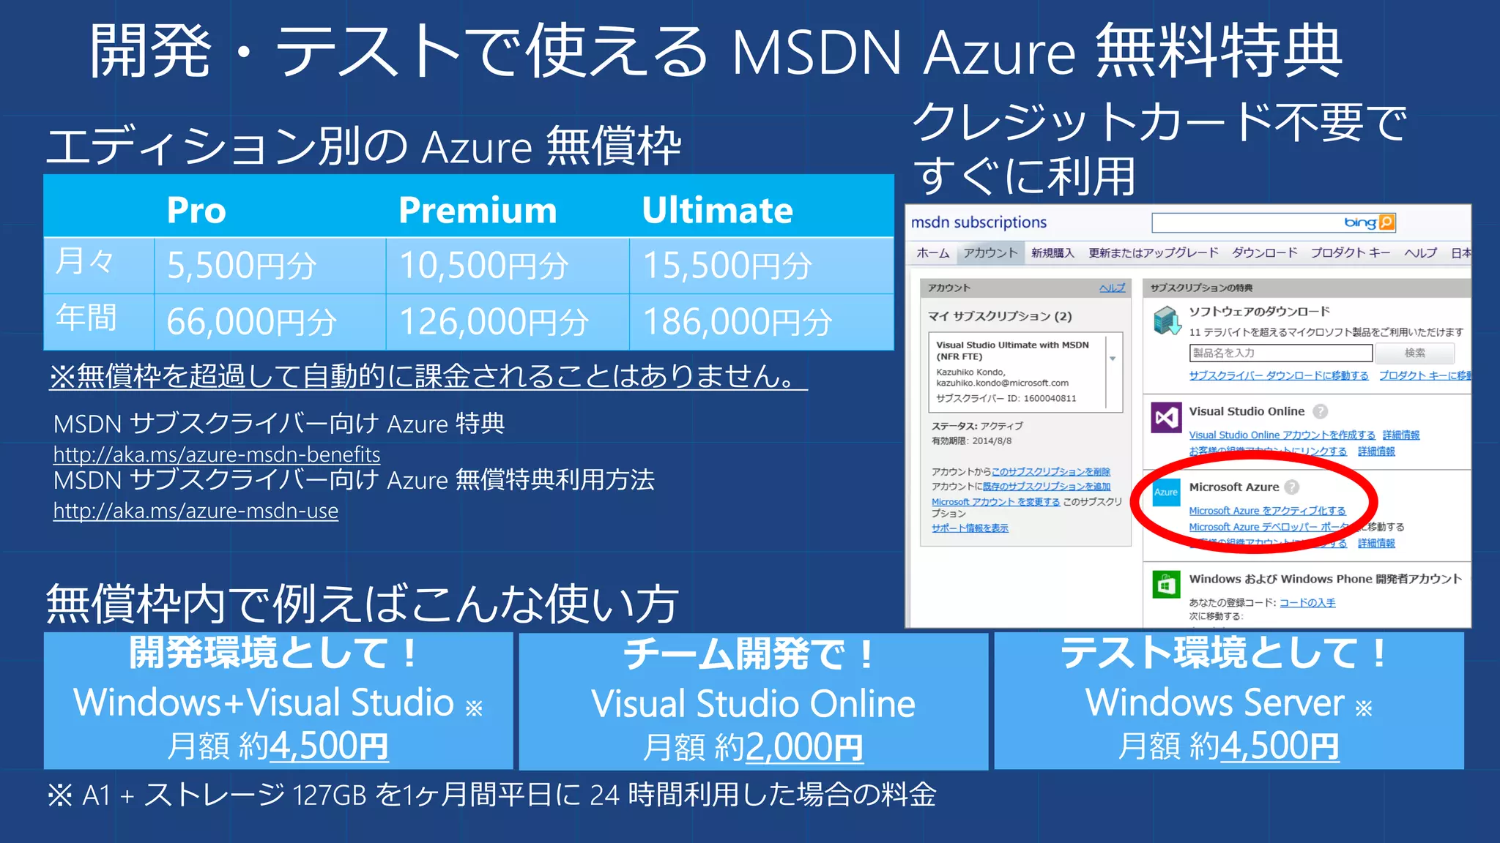Click Ultimate monthly value 15,500円分
Viewport: 1500px width, 843px height.
tap(727, 266)
